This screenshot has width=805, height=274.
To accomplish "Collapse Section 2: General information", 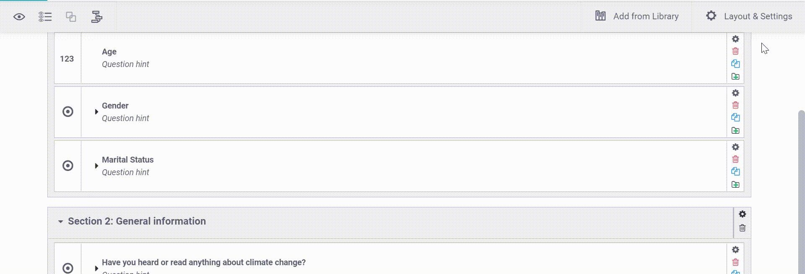I will coord(60,222).
